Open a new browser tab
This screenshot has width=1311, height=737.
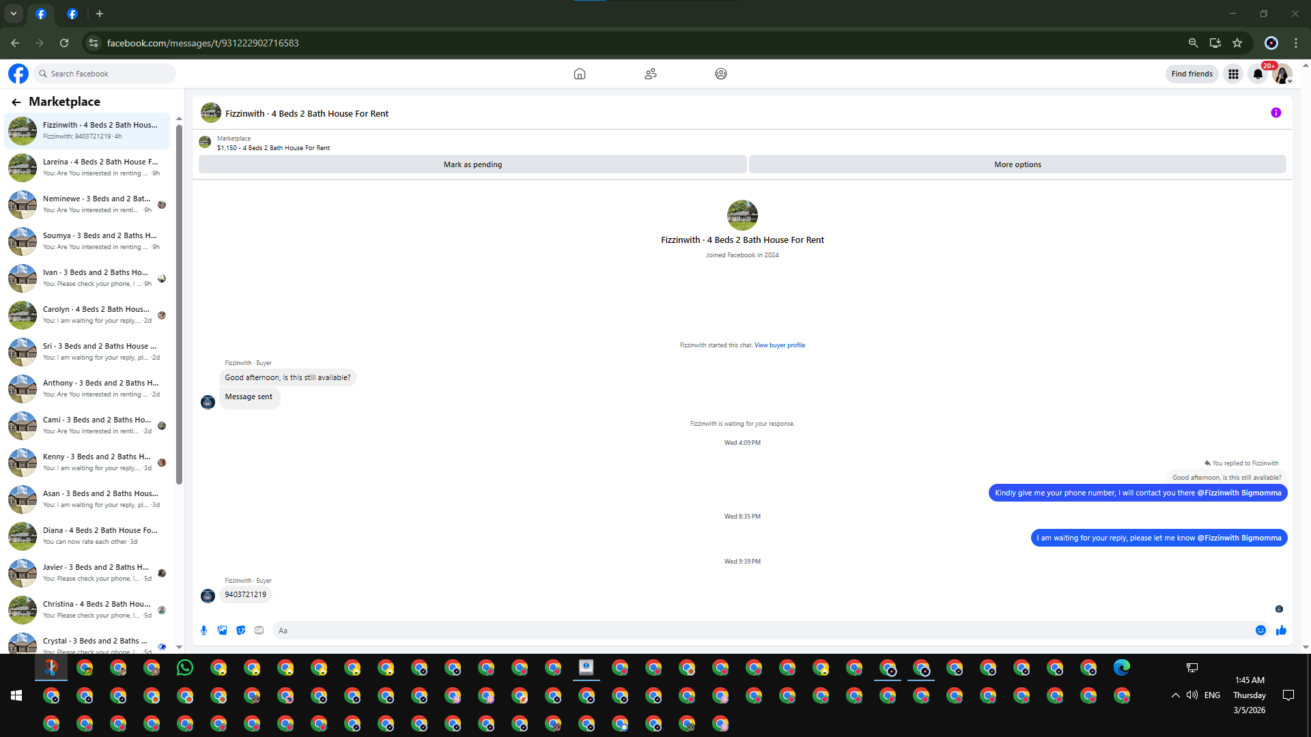(100, 14)
